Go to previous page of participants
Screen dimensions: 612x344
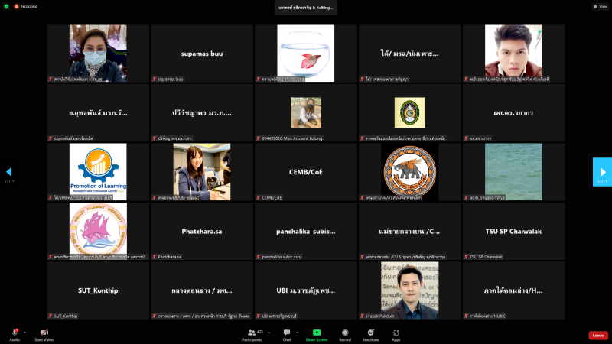point(9,172)
